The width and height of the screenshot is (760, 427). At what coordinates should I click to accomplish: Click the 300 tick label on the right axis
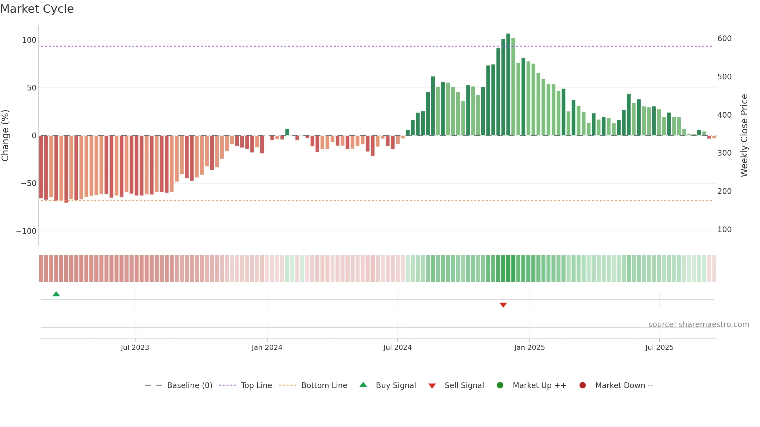coord(725,153)
